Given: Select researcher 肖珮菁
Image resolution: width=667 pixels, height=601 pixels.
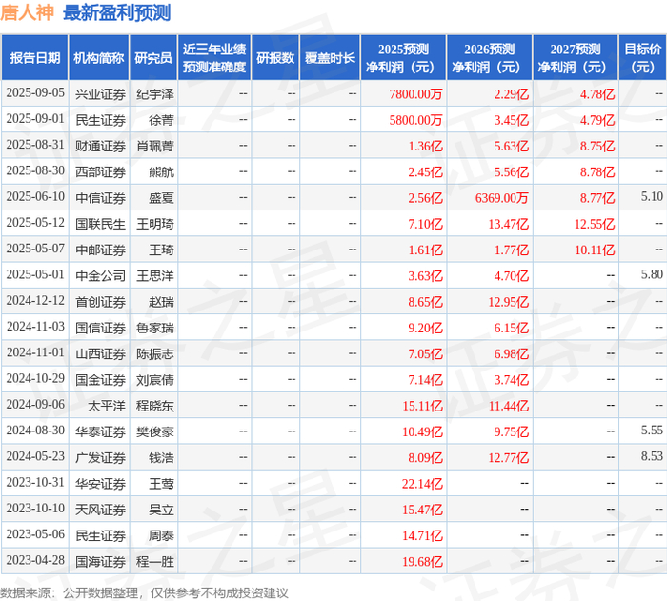Looking at the screenshot, I should [x=154, y=146].
